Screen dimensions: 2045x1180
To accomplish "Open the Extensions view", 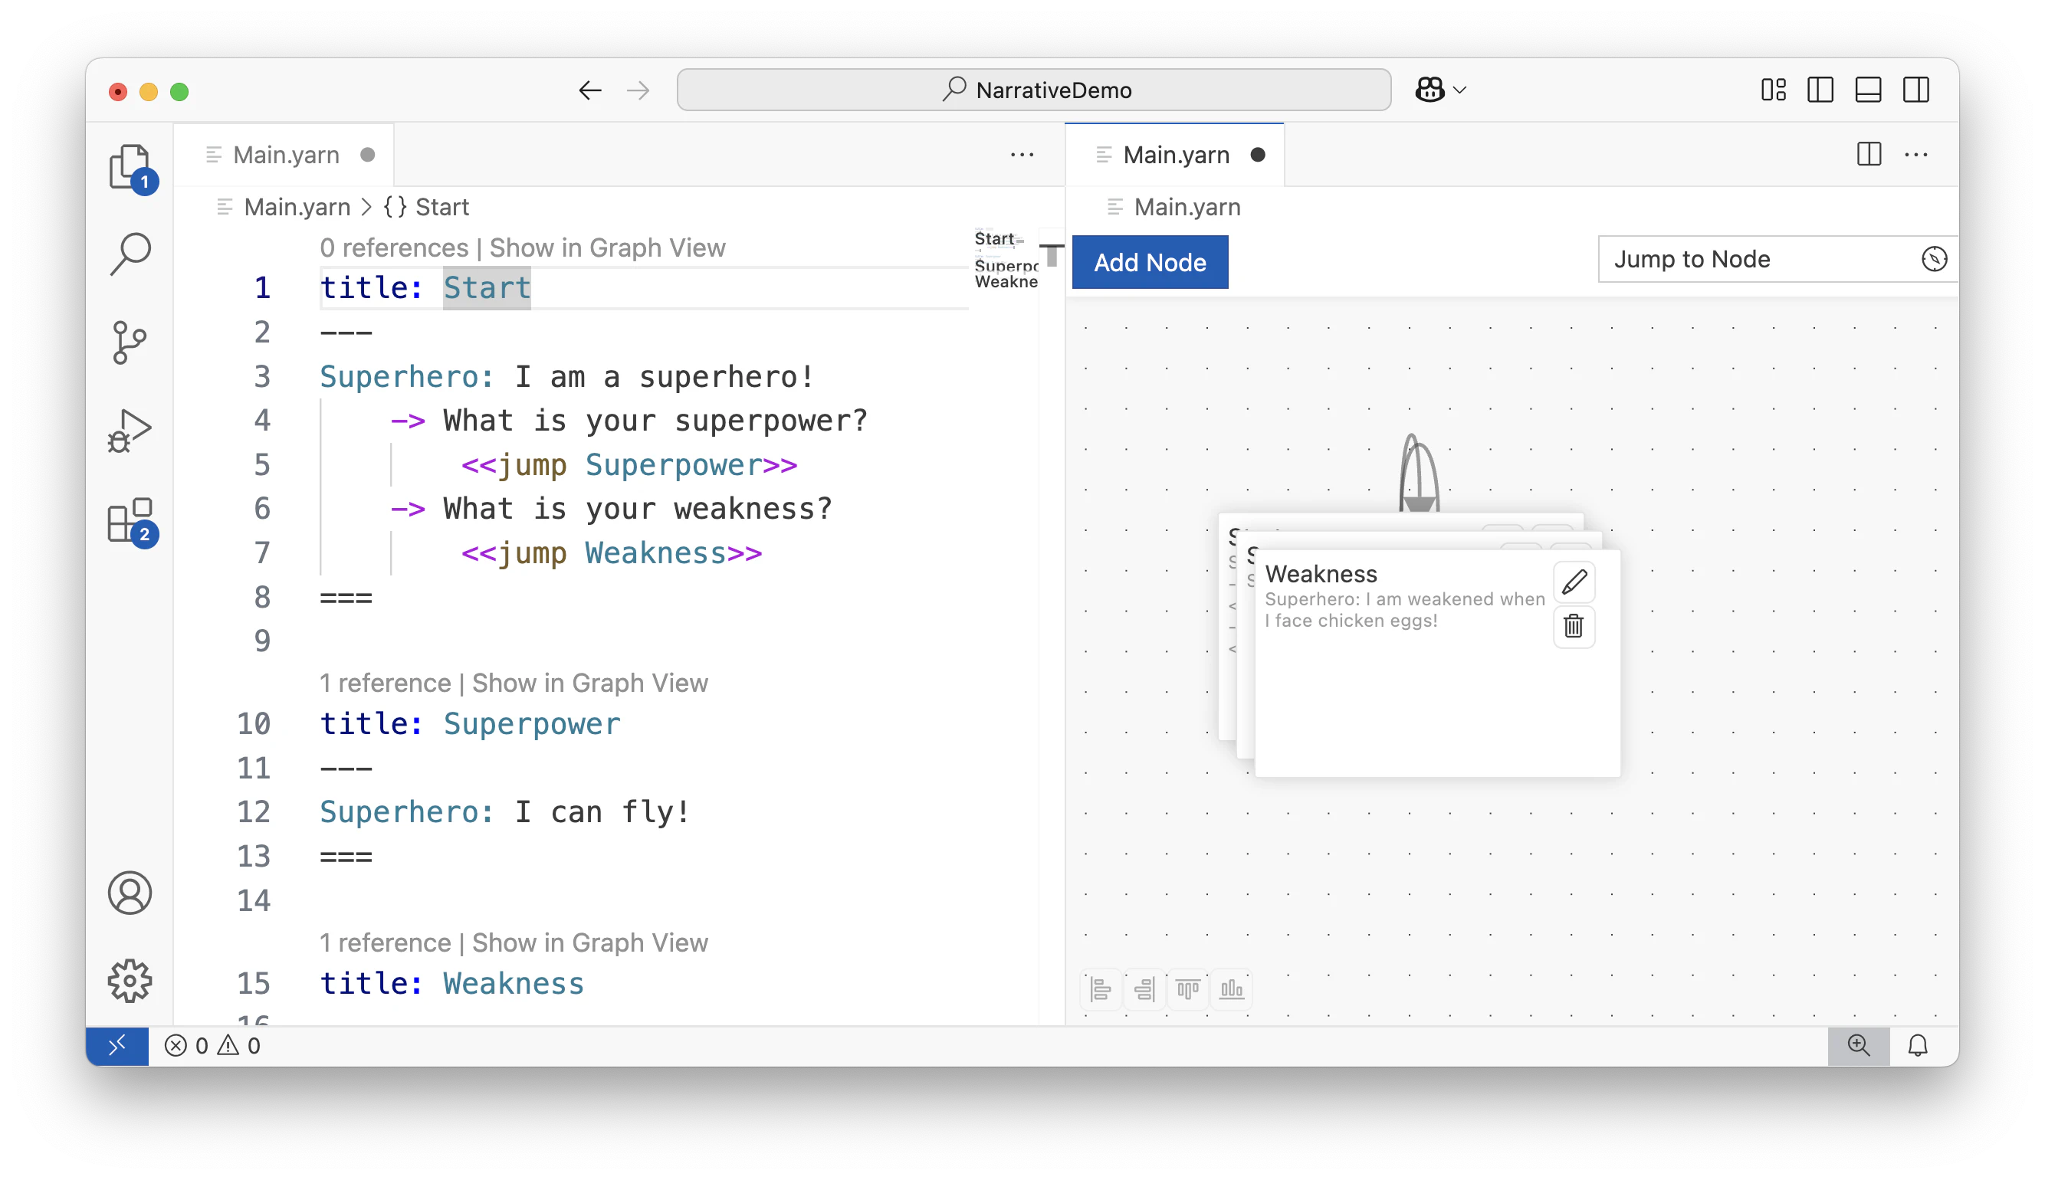I will click(x=130, y=520).
